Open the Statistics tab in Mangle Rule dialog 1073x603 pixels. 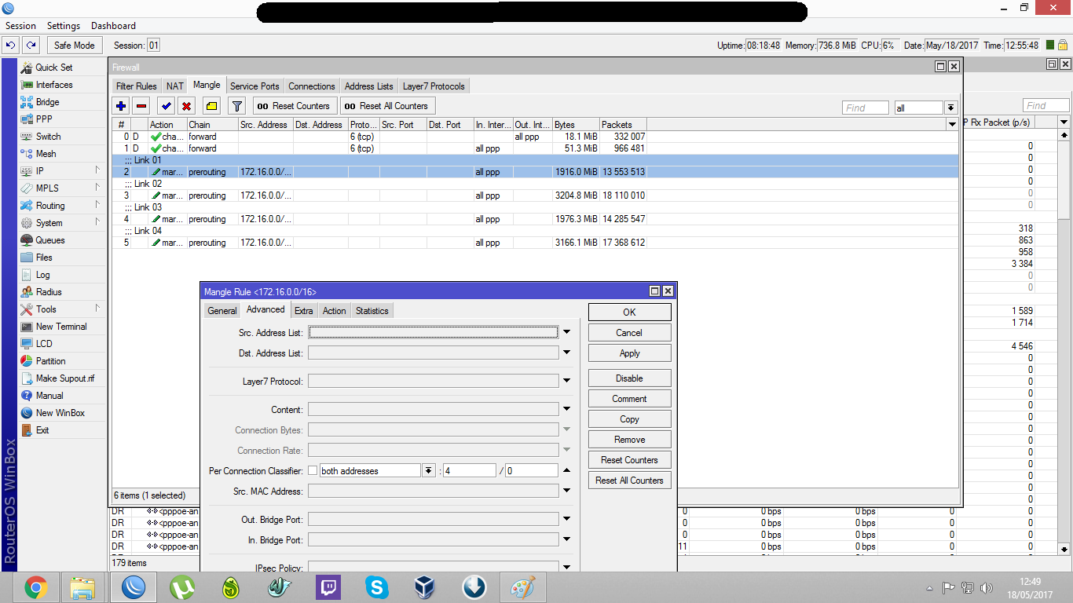click(372, 311)
